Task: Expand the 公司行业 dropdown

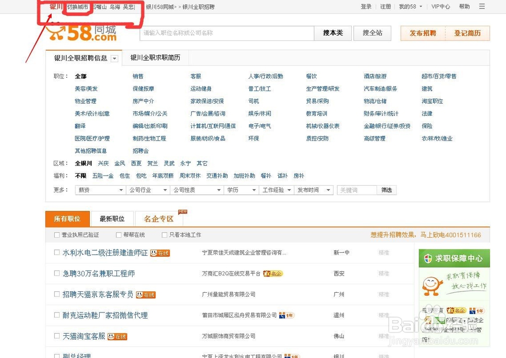Action: [147, 190]
